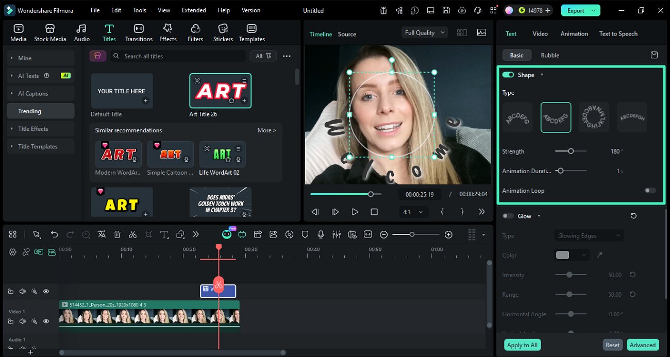Open the Media tab
Image resolution: width=670 pixels, height=357 pixels.
[x=18, y=33]
